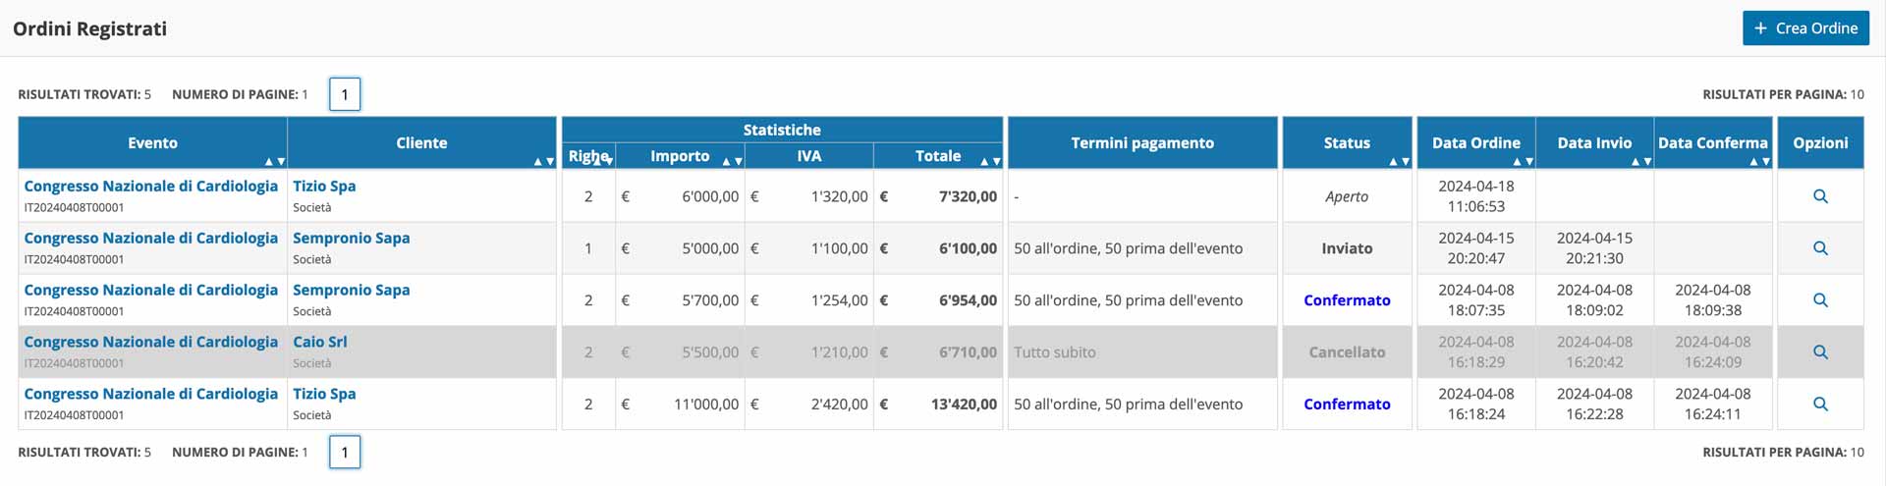Open magnifier for the 13'420,00 total order

click(1819, 405)
